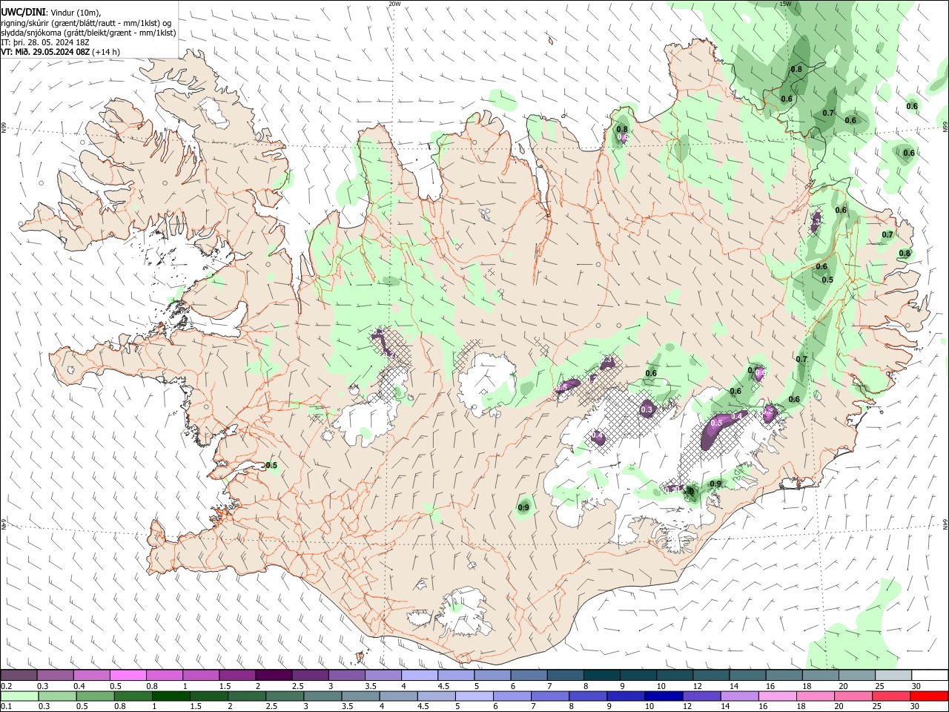Click the lavender top-row swatch between 4 and 4.5
This screenshot has height=712, width=949.
pyautogui.click(x=419, y=675)
